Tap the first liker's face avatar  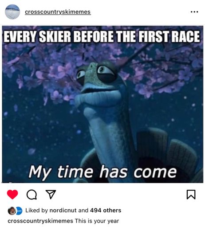12,211
